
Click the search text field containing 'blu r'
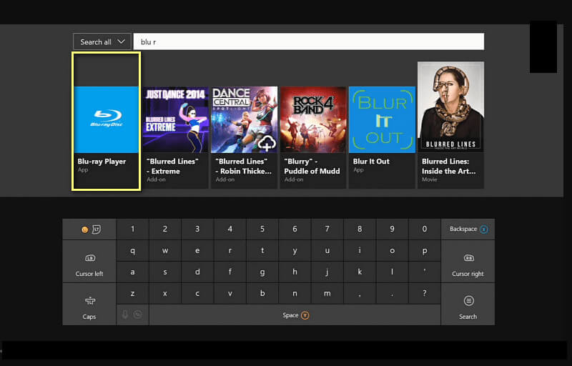pyautogui.click(x=309, y=41)
